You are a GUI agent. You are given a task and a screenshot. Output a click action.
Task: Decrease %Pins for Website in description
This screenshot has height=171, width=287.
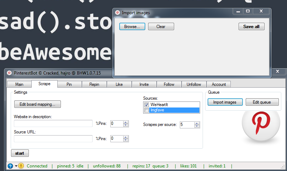click(126, 125)
